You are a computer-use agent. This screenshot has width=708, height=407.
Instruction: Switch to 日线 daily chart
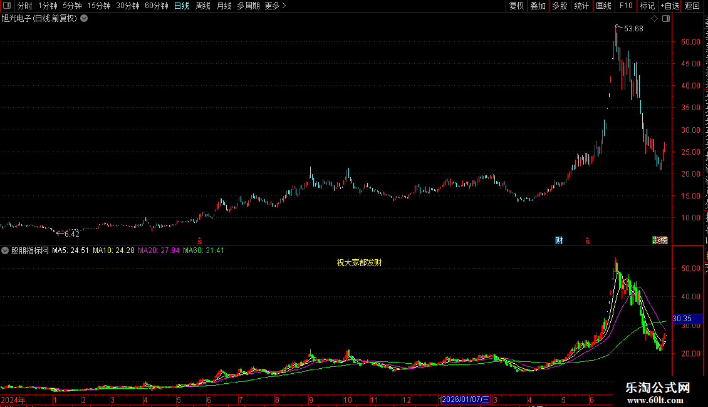(182, 6)
